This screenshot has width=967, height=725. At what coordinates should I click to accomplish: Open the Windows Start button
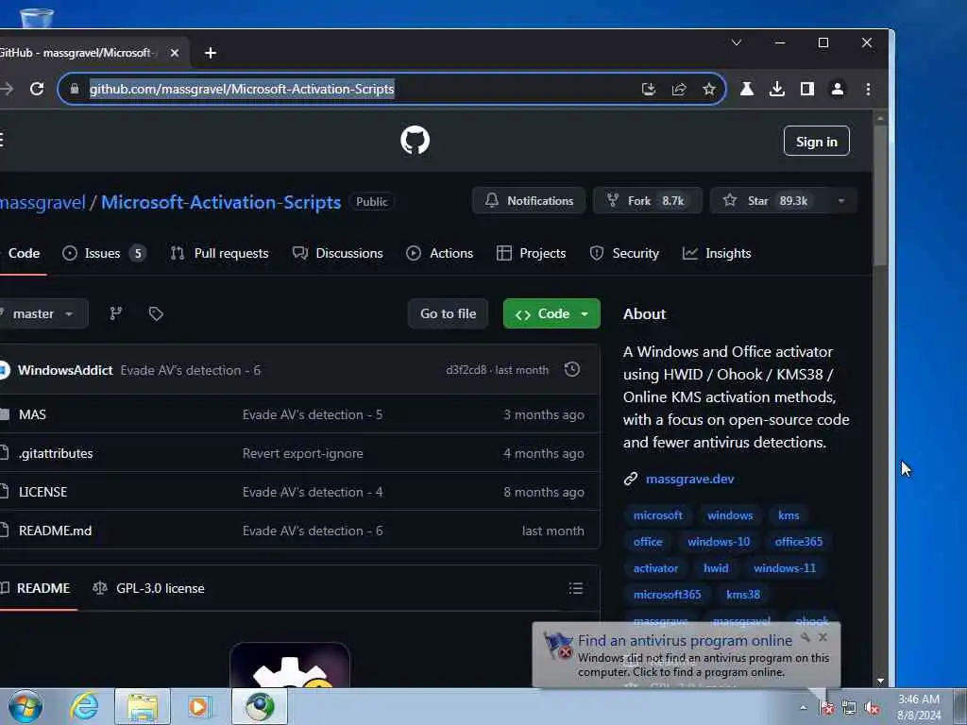pyautogui.click(x=25, y=706)
